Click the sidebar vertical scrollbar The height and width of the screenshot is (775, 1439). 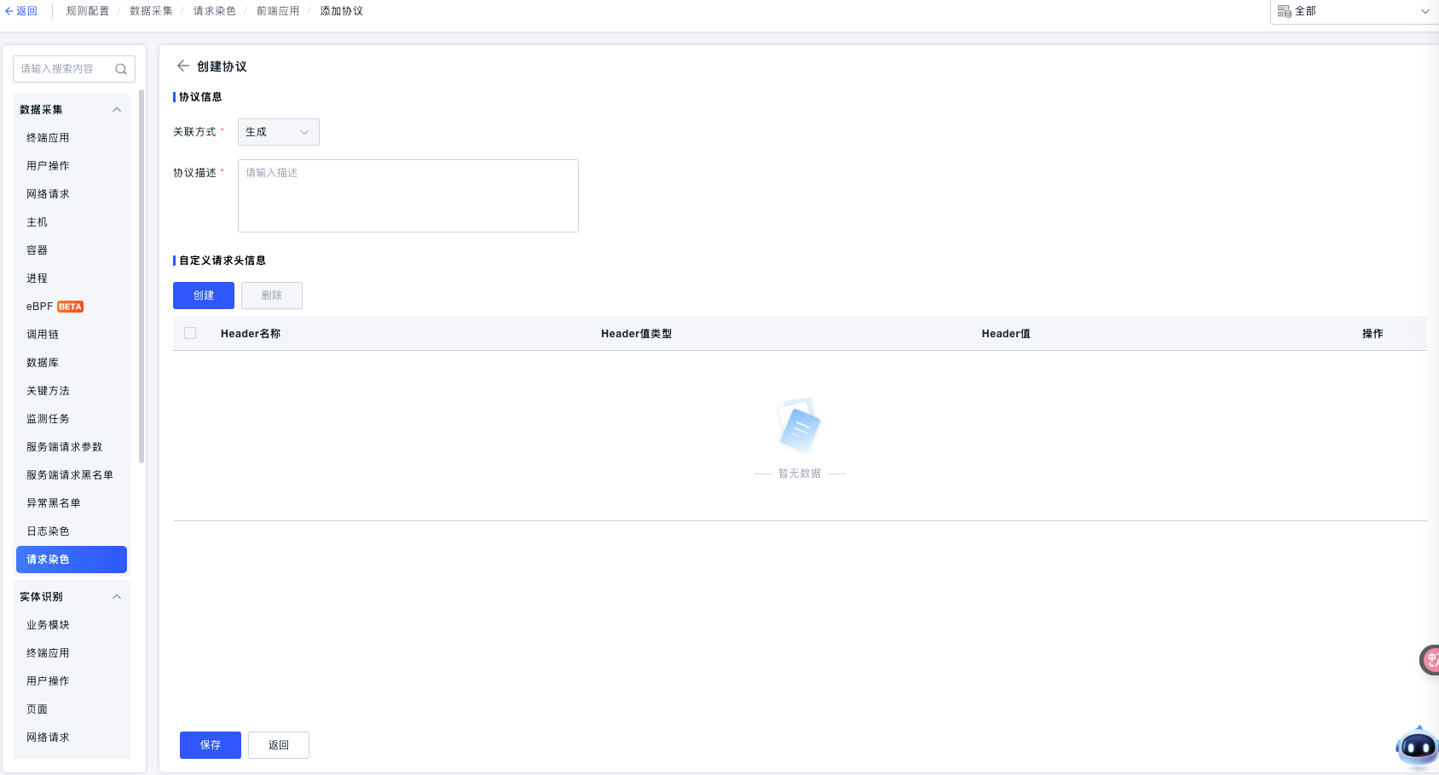point(142,277)
